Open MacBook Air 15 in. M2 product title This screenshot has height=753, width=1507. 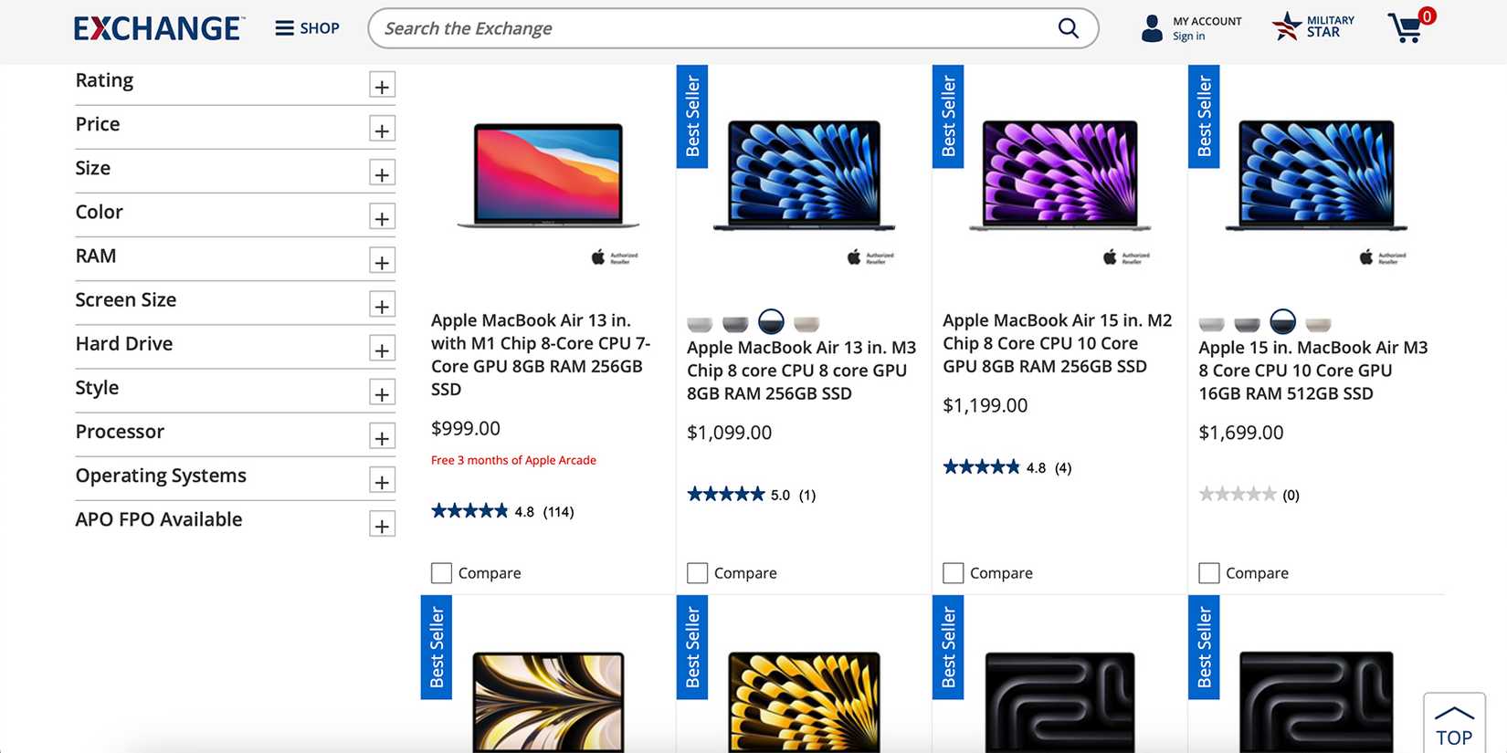[x=1057, y=343]
